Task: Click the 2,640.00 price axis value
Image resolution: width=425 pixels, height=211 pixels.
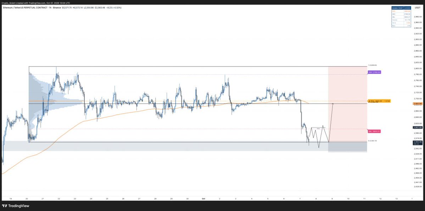Action: pyautogui.click(x=418, y=117)
